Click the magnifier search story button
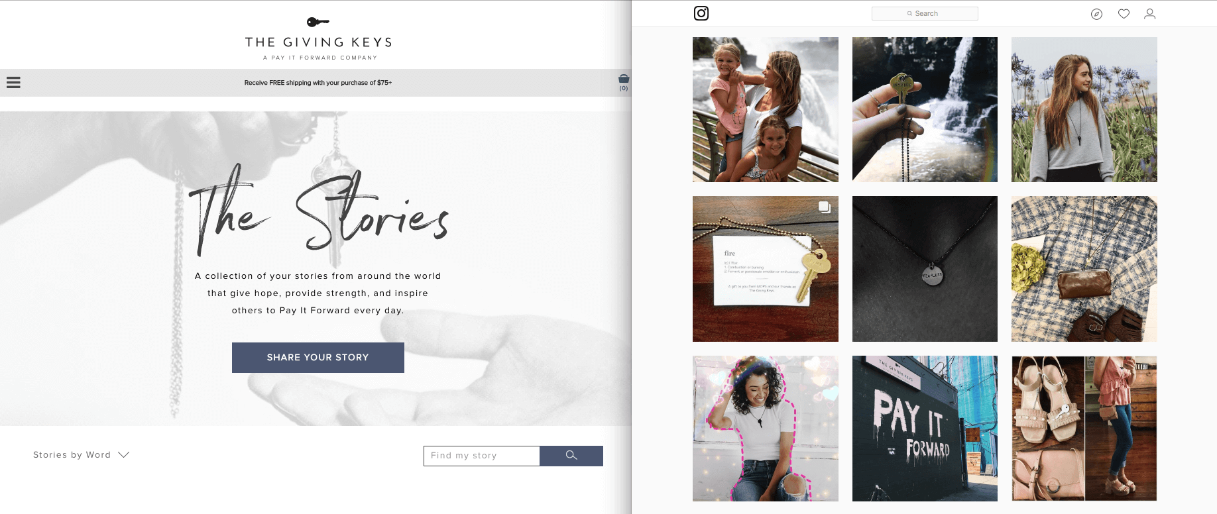 coord(571,456)
